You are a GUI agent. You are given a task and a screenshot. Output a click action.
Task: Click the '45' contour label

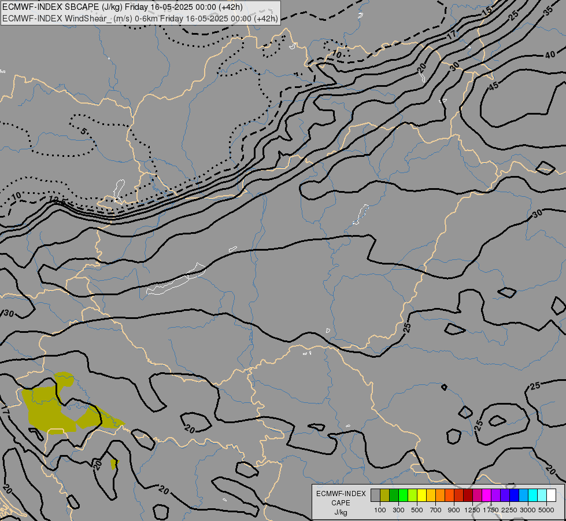494,86
